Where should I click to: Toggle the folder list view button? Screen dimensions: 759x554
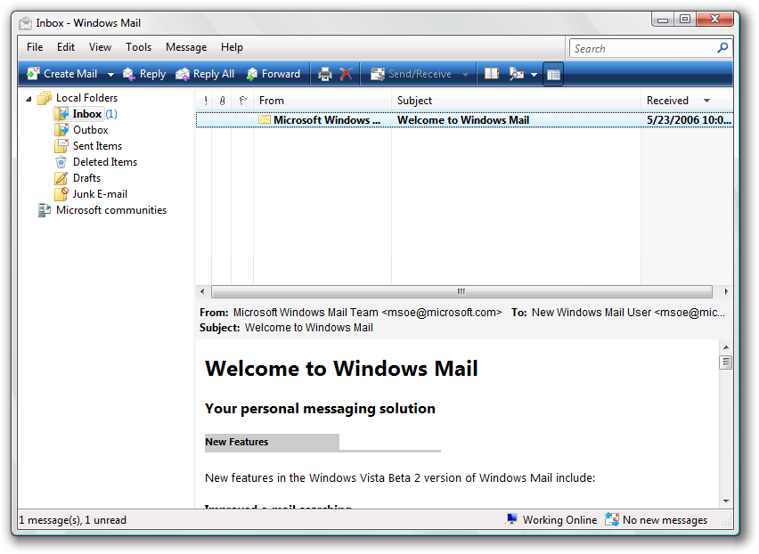coord(553,74)
